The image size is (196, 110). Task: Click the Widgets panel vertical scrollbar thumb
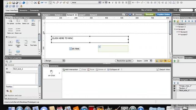[39, 37]
